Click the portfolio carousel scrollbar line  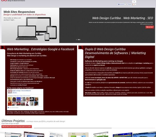pyautogui.click(x=73, y=128)
